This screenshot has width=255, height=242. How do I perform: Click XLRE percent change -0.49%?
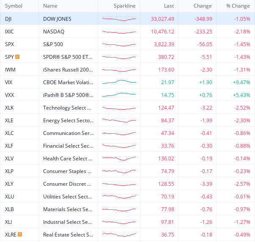242,234
